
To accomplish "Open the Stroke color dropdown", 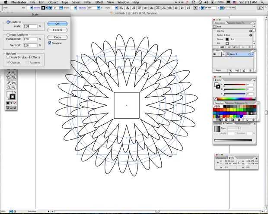I will click(x=47, y=8).
